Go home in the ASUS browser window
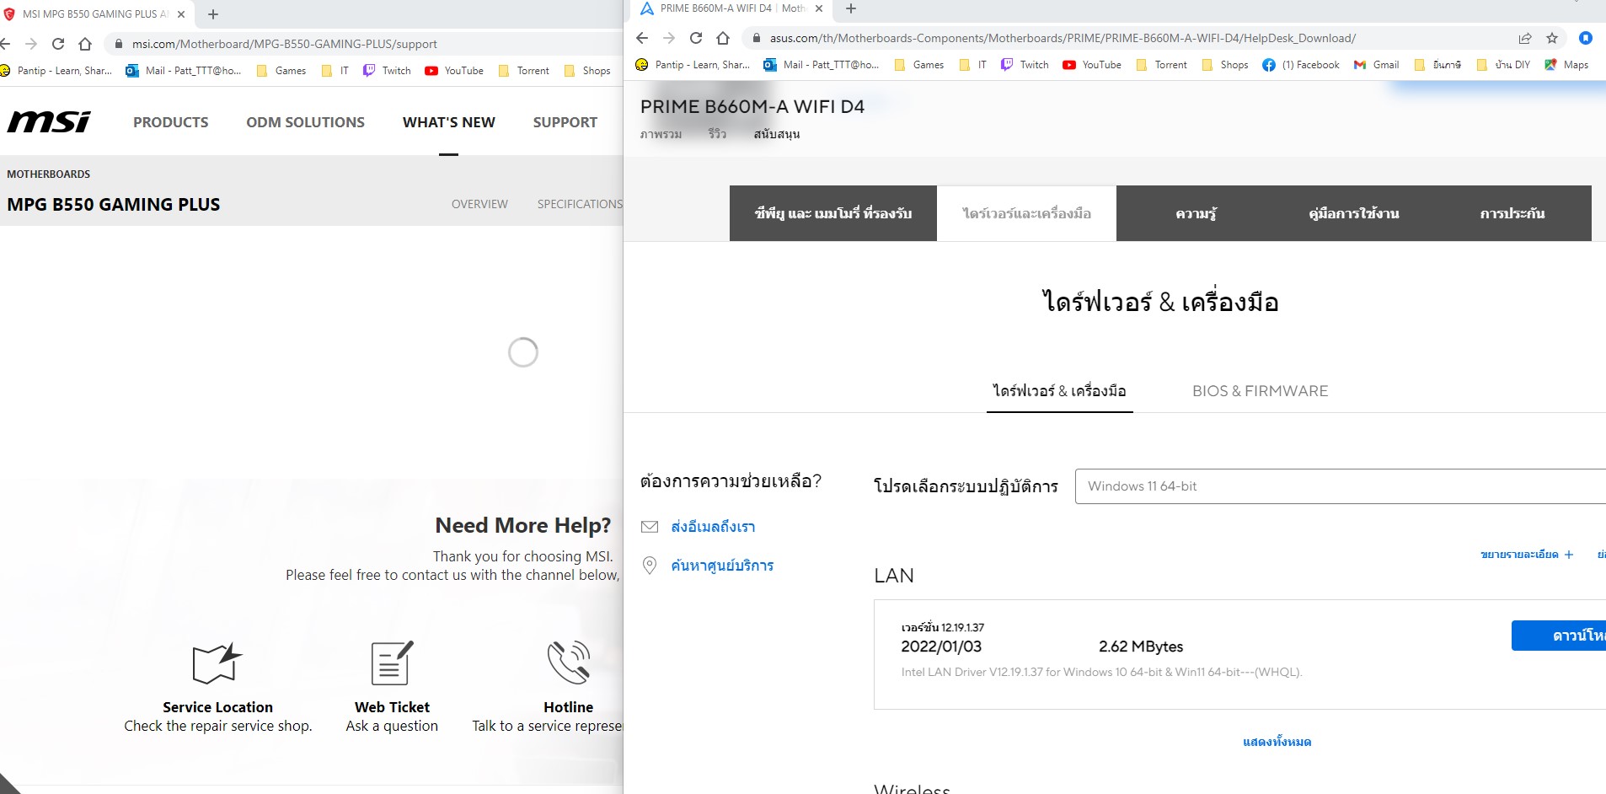Viewport: 1606px width, 794px height. (x=723, y=38)
